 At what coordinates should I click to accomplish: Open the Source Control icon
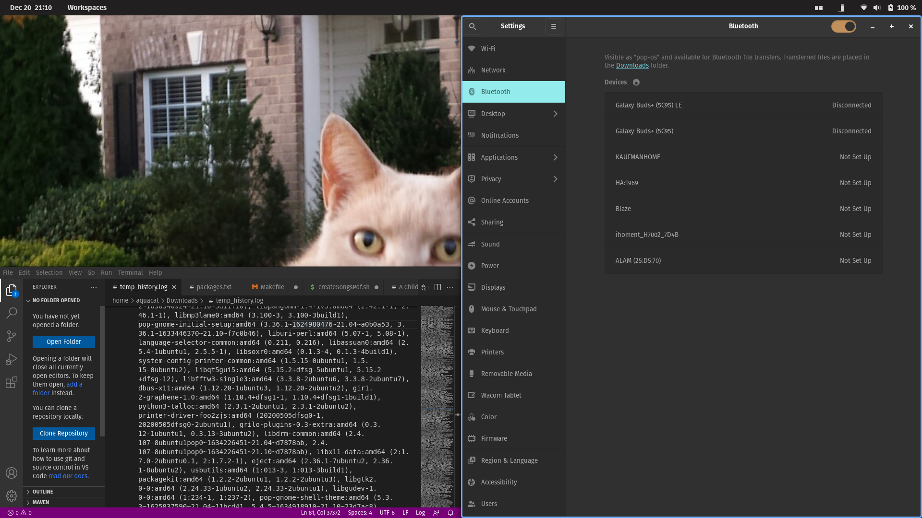[x=12, y=336]
